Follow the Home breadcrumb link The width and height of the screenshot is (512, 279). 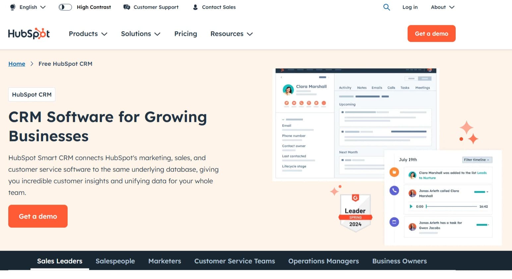point(17,64)
